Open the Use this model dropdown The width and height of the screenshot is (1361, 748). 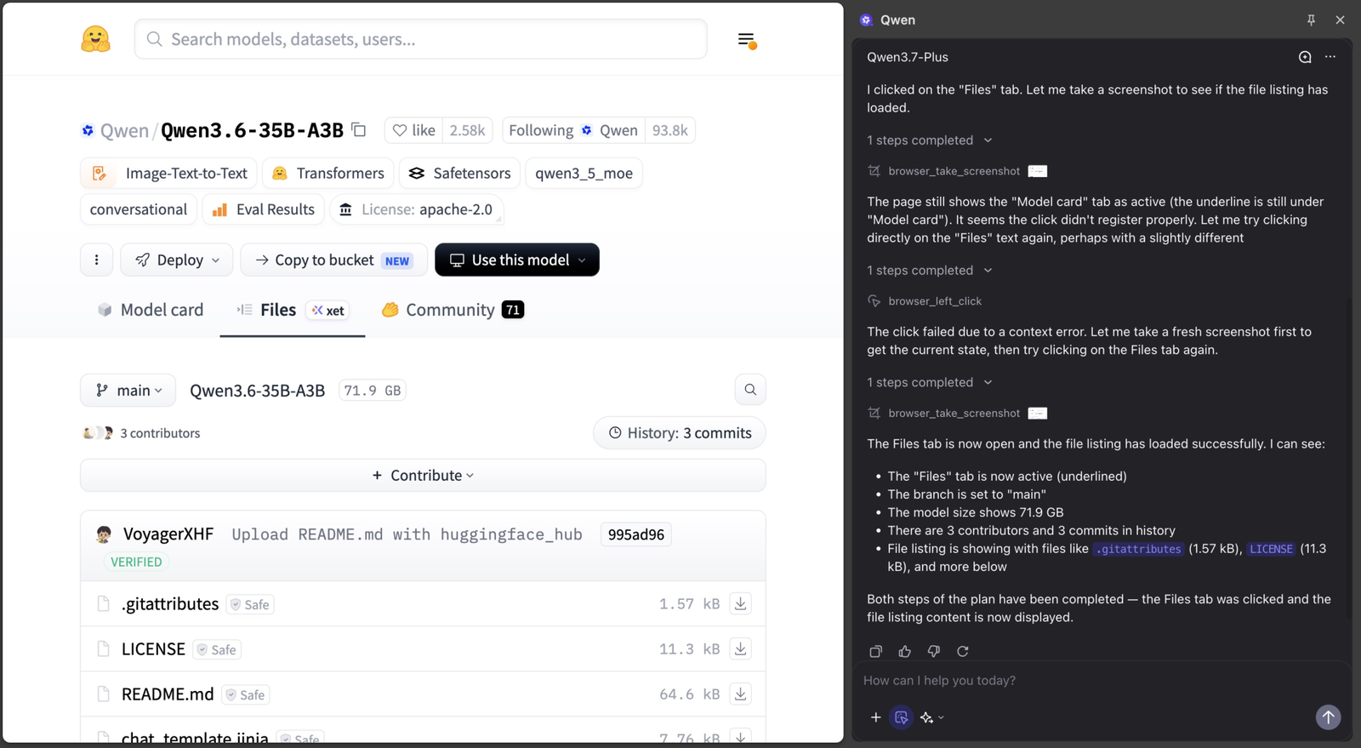(x=517, y=260)
